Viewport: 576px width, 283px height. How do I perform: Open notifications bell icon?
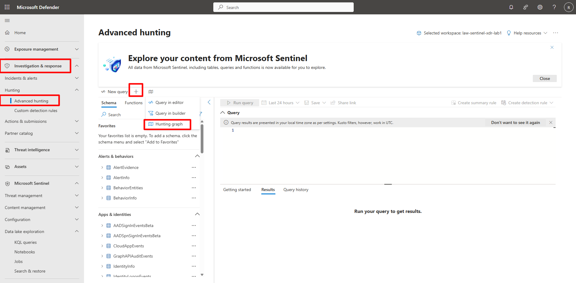(511, 7)
